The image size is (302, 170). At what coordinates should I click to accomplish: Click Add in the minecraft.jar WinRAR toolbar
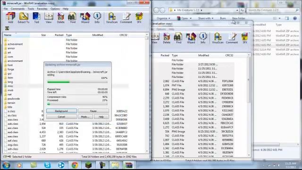tap(10, 18)
